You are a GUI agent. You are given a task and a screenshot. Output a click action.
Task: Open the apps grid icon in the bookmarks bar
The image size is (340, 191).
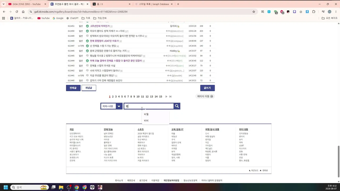point(3,18)
